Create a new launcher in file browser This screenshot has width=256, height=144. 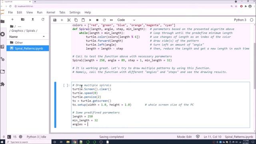12,20
